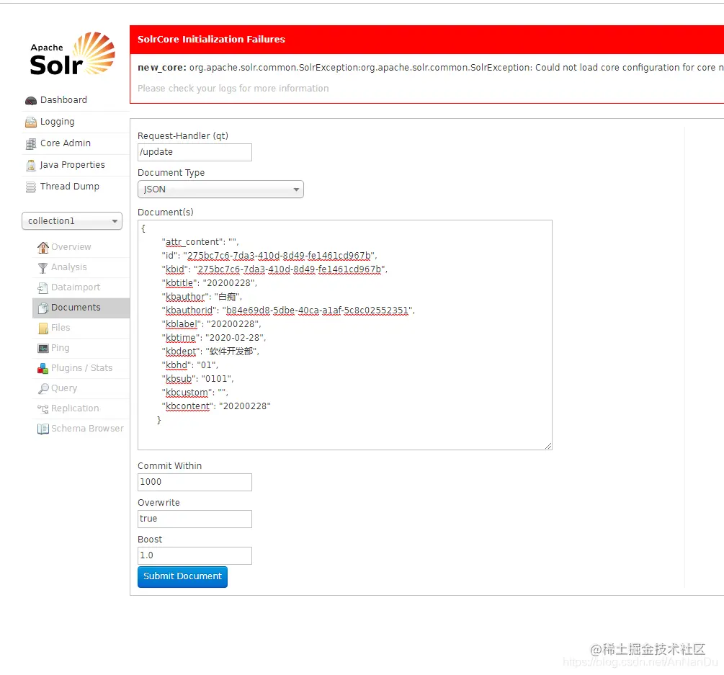Click the Commit Within 1000 field
Viewport: 724px width, 675px height.
tap(195, 483)
